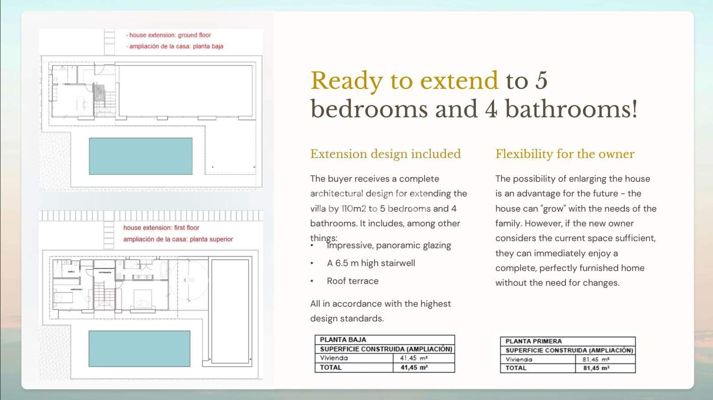This screenshot has width=713, height=400.
Task: Select the 'Extension design included' subheading
Action: (385, 154)
